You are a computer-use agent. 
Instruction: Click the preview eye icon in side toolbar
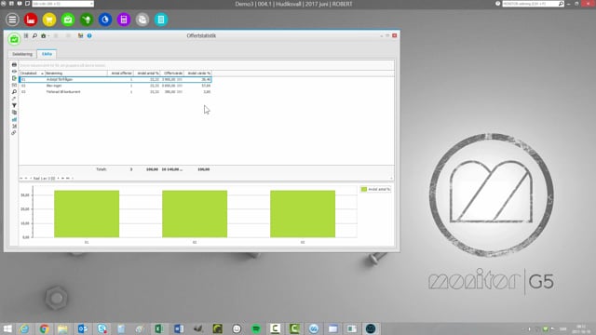(x=14, y=72)
